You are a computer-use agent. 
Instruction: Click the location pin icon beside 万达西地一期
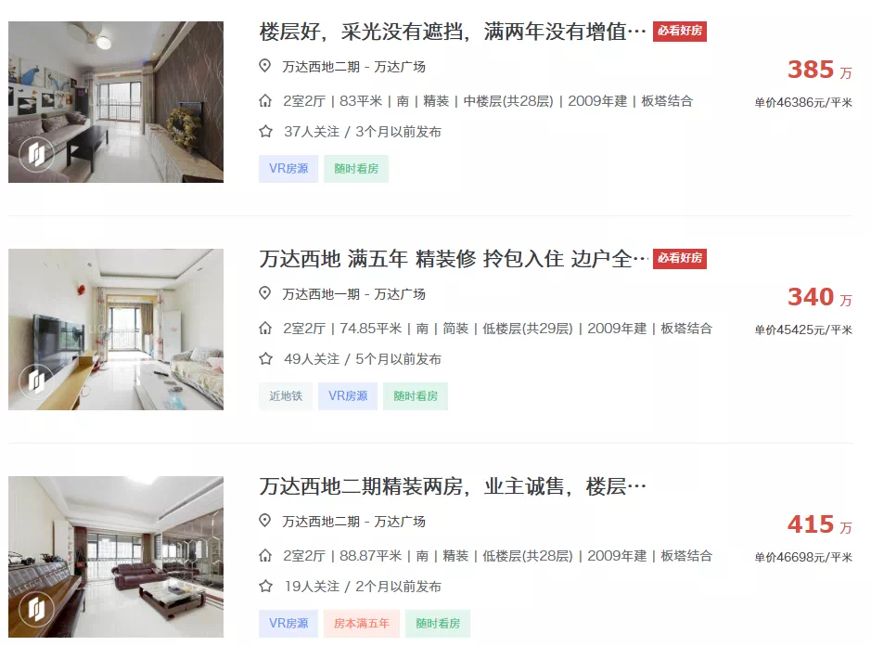point(265,293)
